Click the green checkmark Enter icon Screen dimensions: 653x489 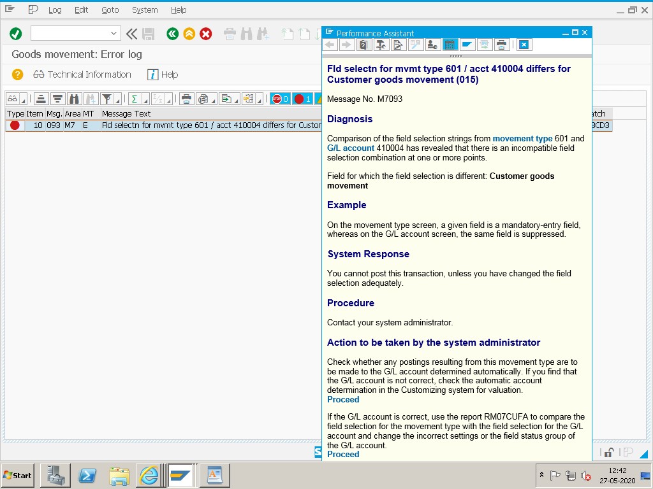coord(16,34)
